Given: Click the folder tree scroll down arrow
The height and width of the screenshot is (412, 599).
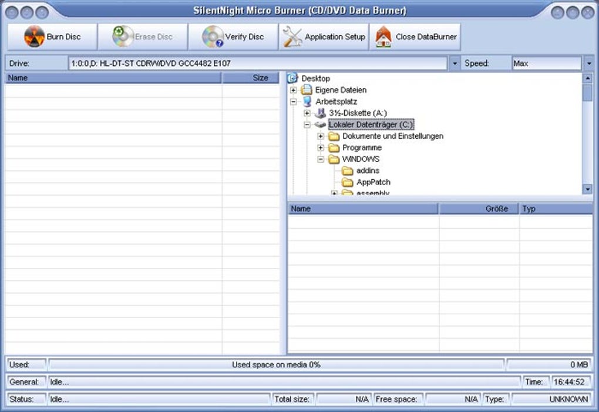Looking at the screenshot, I should click(587, 189).
